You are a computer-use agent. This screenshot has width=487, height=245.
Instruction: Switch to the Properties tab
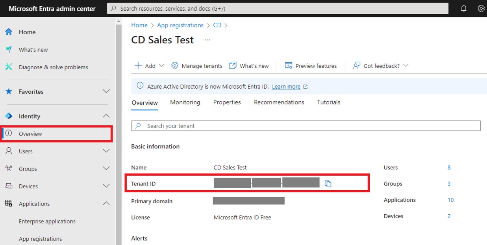(227, 102)
